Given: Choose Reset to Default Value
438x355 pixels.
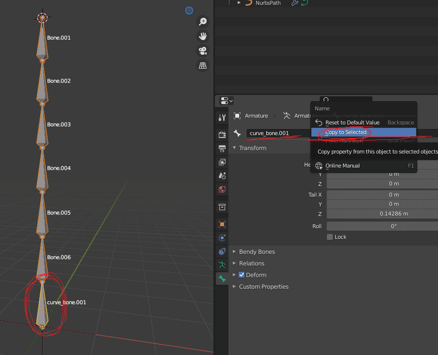Looking at the screenshot, I should (x=364, y=123).
